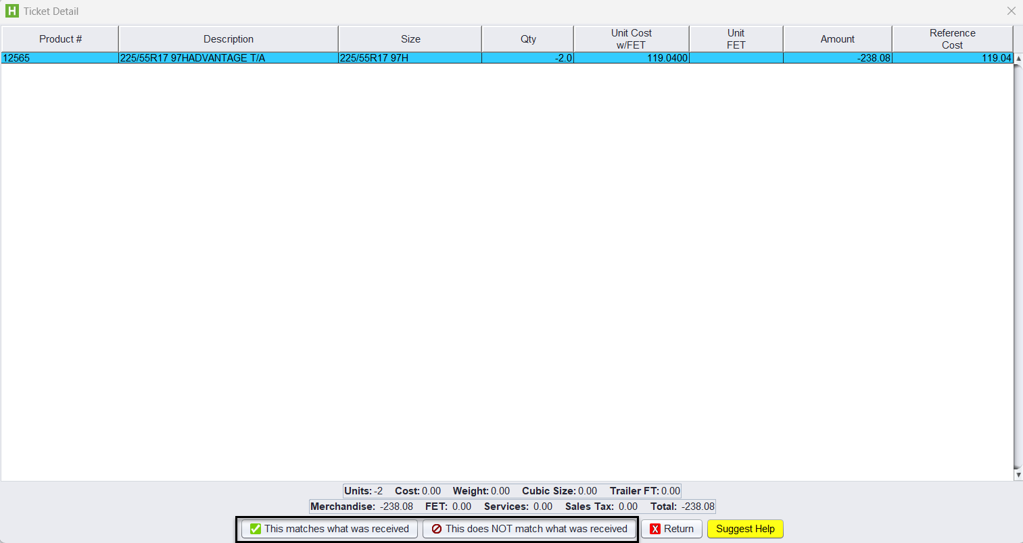Click the Description column header
Viewport: 1023px width, 543px height.
click(x=229, y=39)
